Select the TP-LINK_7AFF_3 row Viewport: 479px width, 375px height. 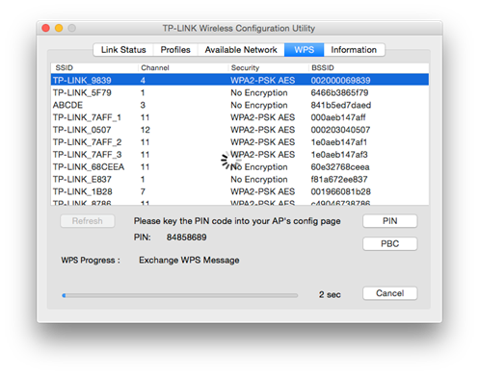240,155
